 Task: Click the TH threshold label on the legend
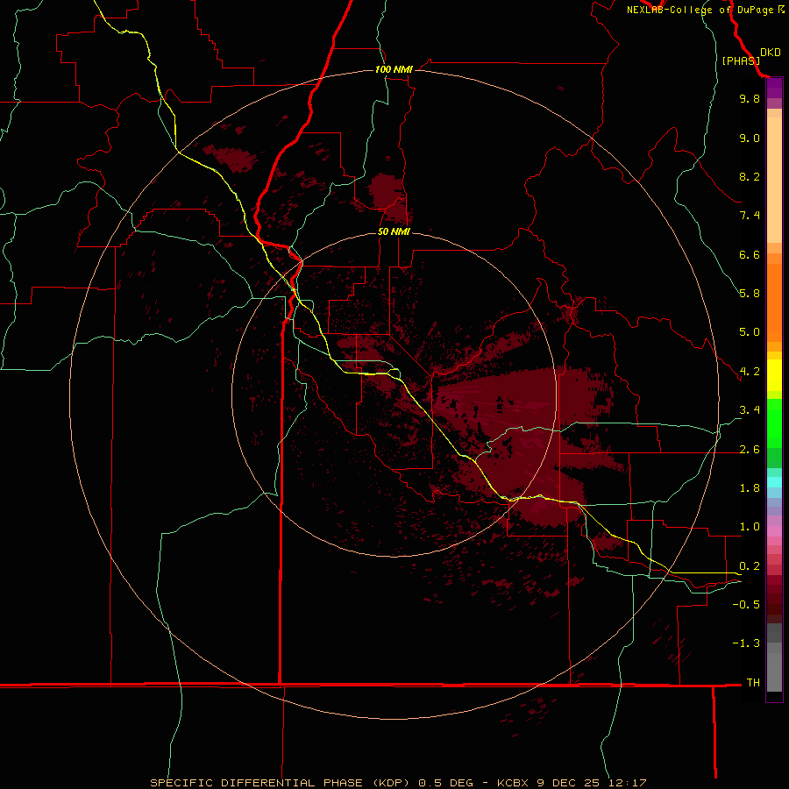pyautogui.click(x=753, y=683)
